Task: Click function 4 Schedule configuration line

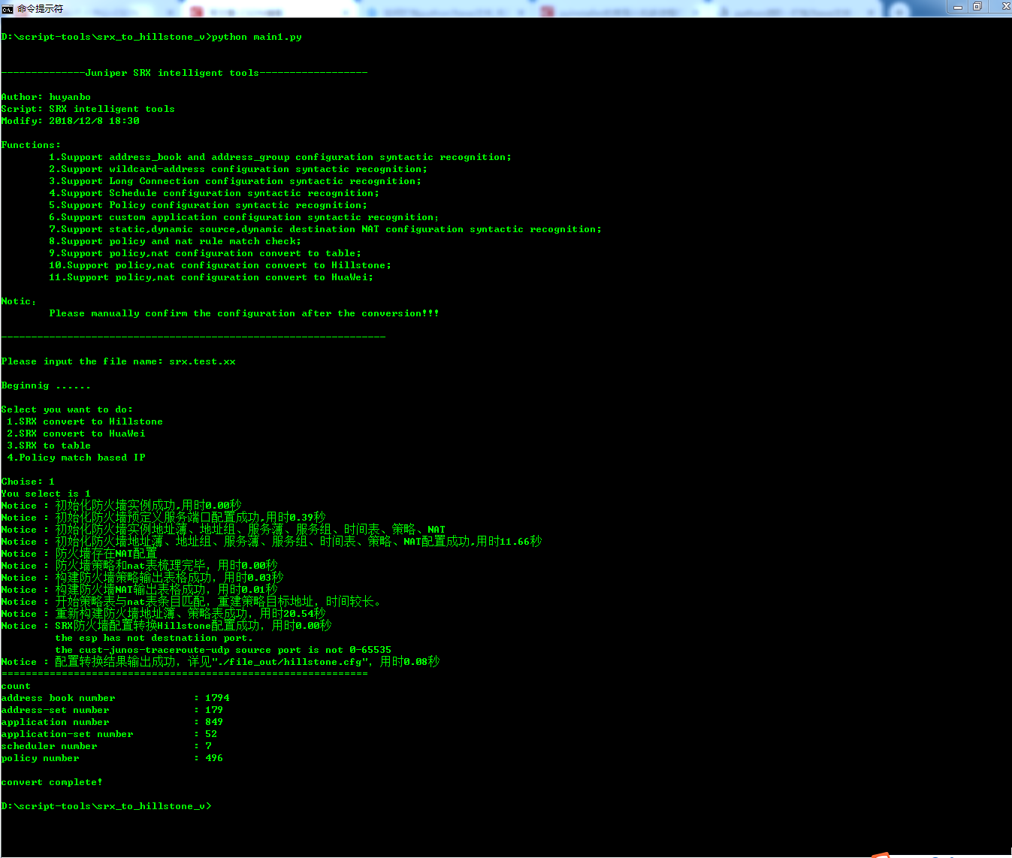Action: pyautogui.click(x=214, y=193)
